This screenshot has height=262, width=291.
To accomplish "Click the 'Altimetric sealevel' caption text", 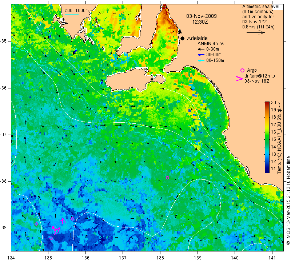I will point(260,7).
